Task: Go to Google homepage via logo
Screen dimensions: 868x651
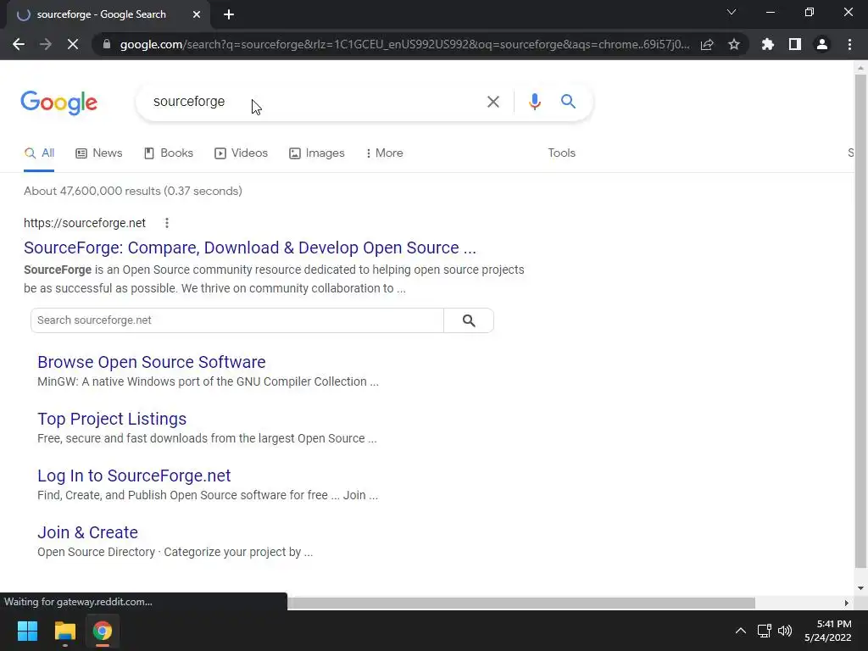Action: click(58, 103)
